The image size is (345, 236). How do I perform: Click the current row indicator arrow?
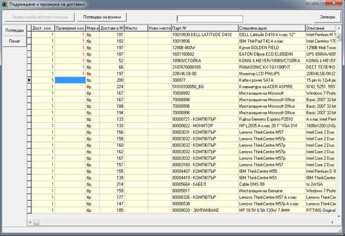pyautogui.click(x=29, y=80)
